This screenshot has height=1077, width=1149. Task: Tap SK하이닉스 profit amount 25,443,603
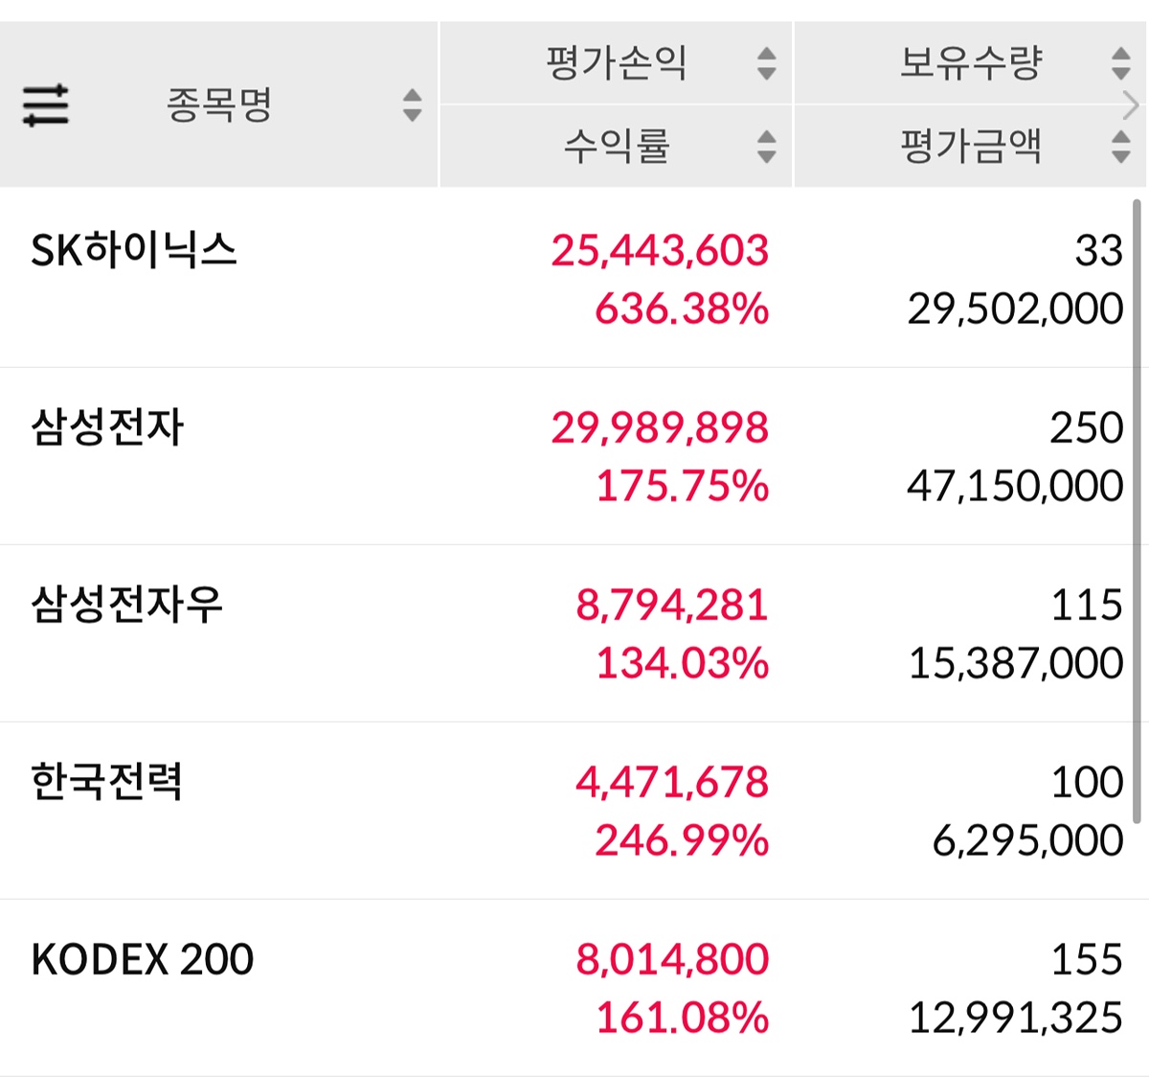point(660,251)
